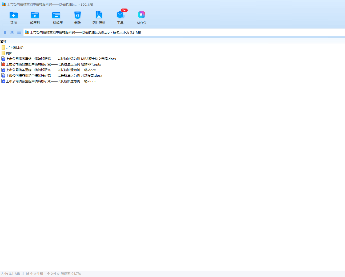
Task: Go up one directory with the arrow icon
Action: pos(5,32)
